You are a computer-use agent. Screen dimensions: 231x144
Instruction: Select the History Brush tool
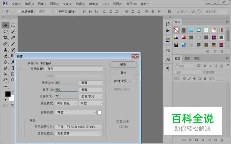point(14,50)
